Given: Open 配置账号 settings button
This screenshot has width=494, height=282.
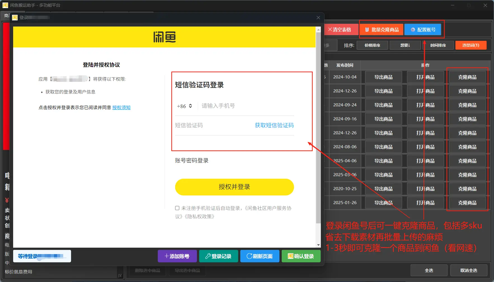Looking at the screenshot, I should [423, 30].
